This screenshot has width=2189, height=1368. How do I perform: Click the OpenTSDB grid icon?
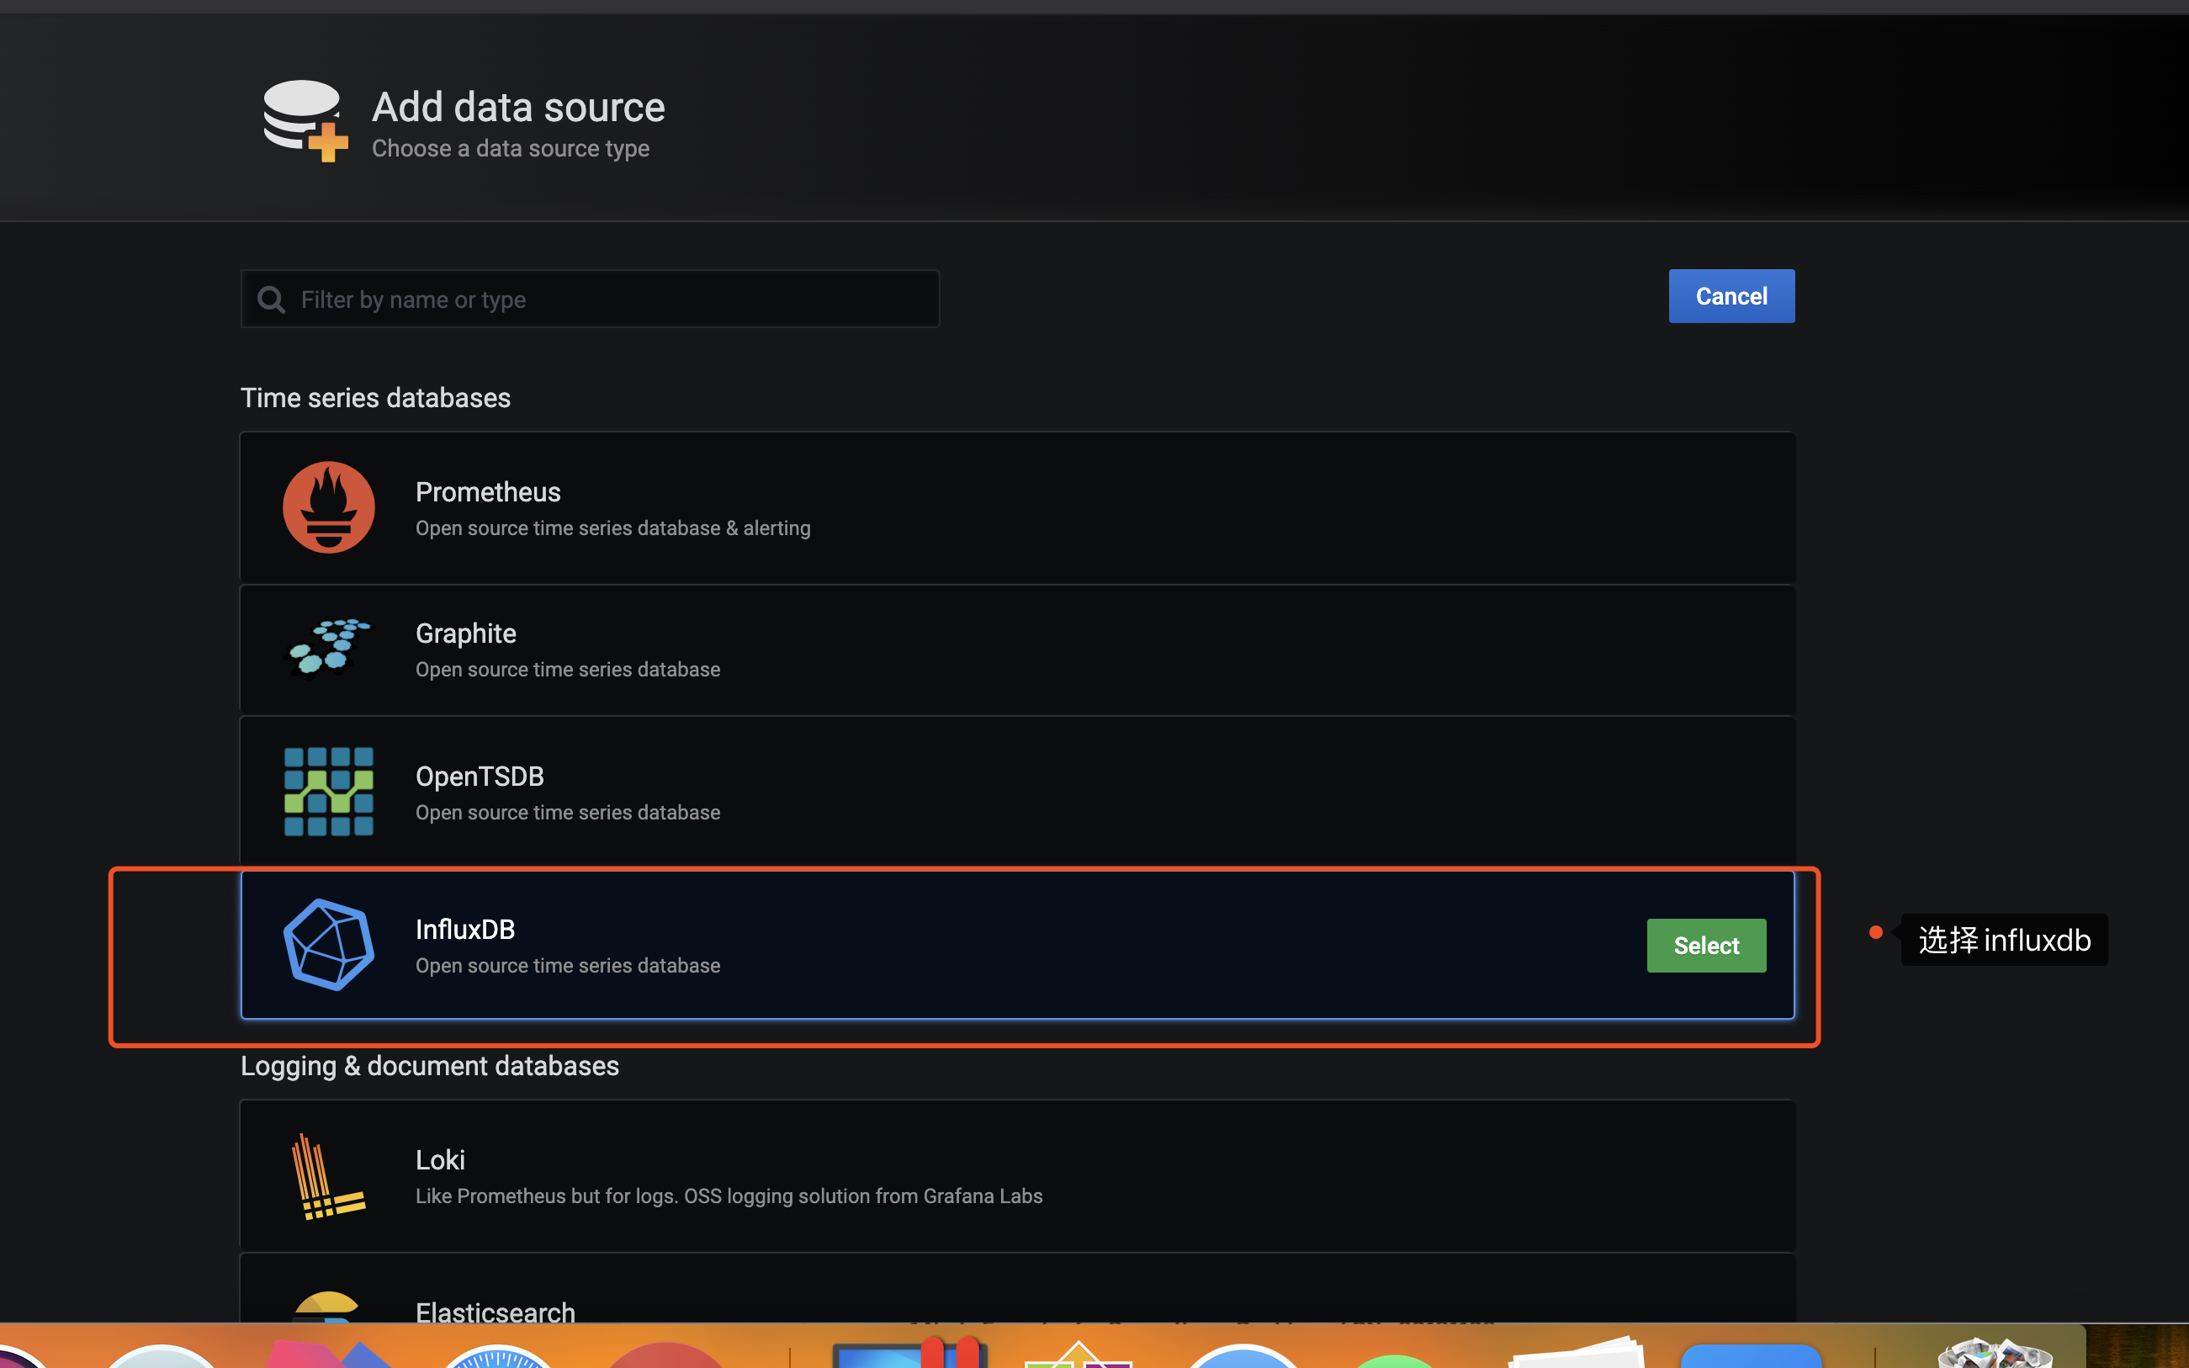click(327, 791)
